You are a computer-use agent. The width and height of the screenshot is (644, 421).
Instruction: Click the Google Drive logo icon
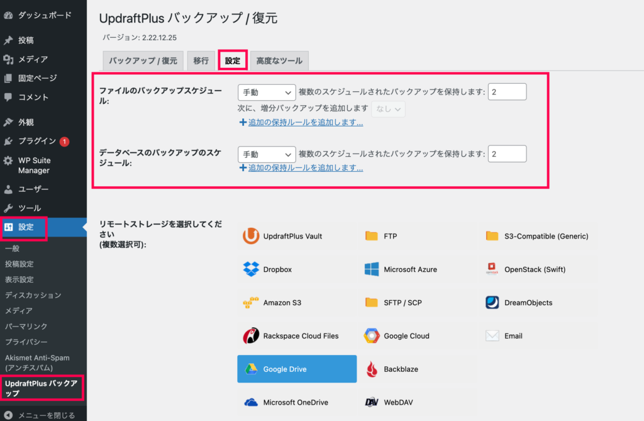251,369
